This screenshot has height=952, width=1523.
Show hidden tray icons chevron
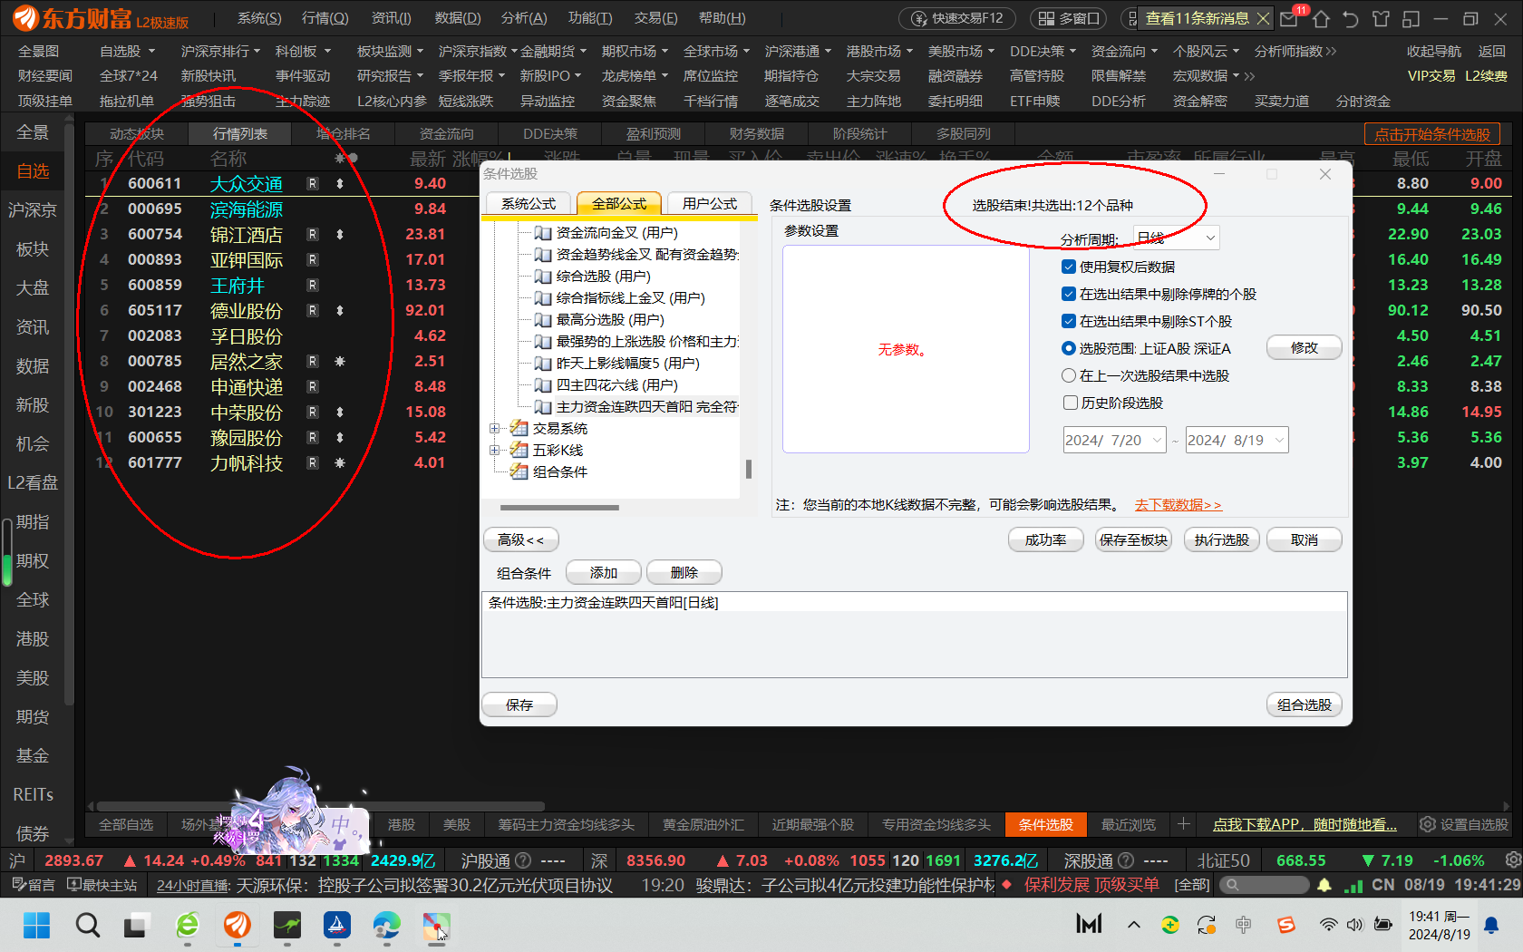click(x=1133, y=925)
